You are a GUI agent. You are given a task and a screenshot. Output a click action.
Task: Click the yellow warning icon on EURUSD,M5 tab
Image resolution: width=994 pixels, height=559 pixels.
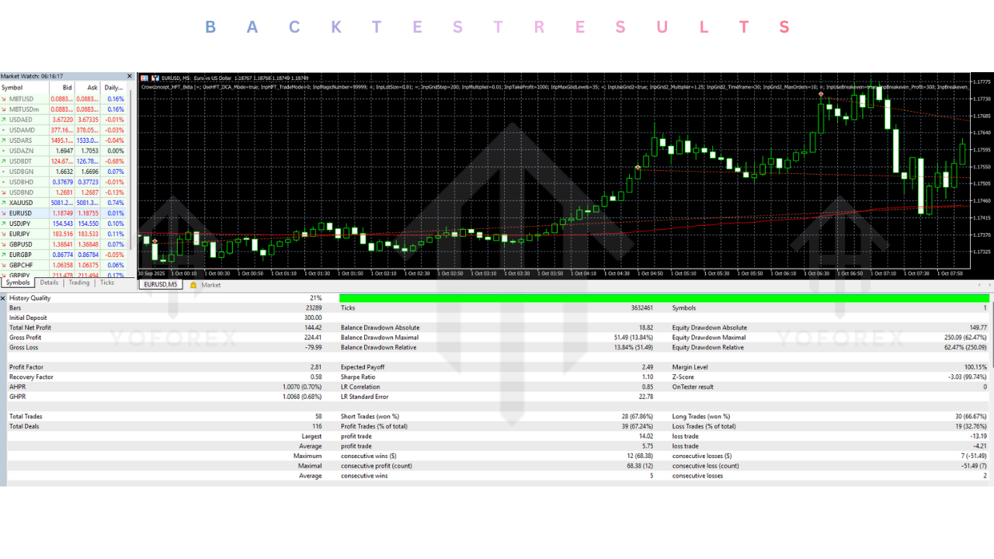coord(193,284)
